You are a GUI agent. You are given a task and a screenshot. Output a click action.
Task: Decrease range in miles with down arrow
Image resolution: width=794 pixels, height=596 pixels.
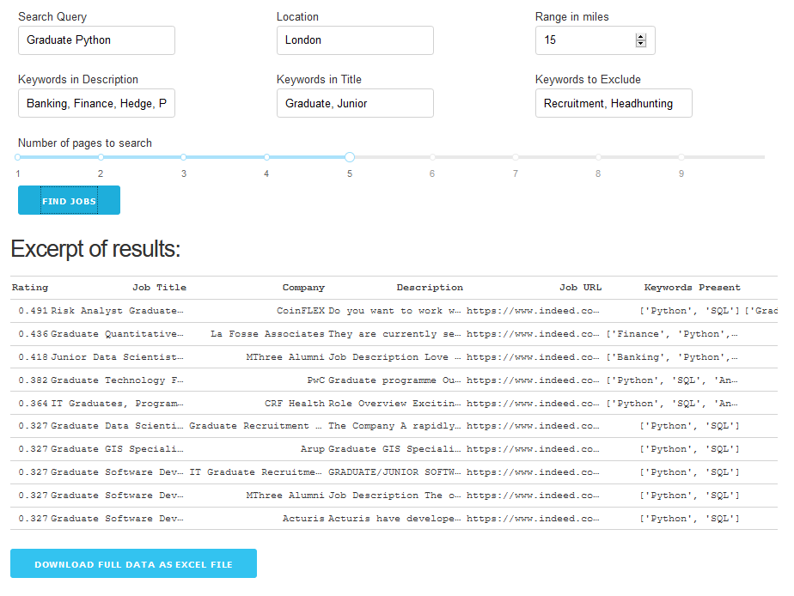click(x=641, y=44)
